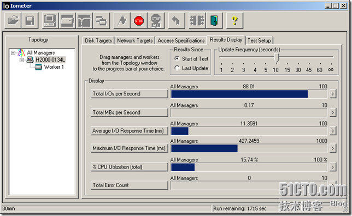
Task: Open arrow next to CPU Utilization bar
Action: point(333,167)
